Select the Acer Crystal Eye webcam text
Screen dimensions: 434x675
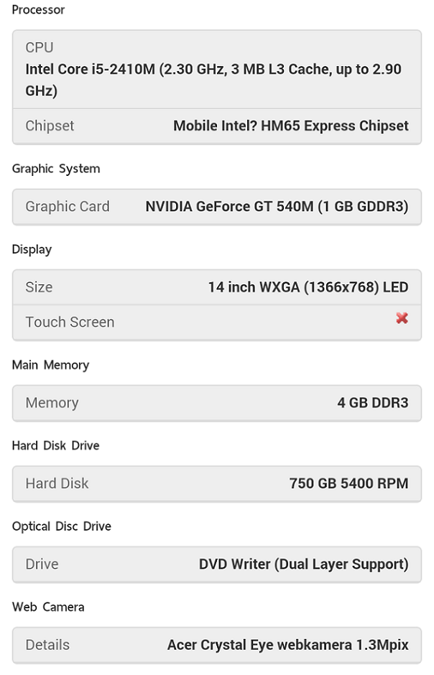tap(287, 645)
